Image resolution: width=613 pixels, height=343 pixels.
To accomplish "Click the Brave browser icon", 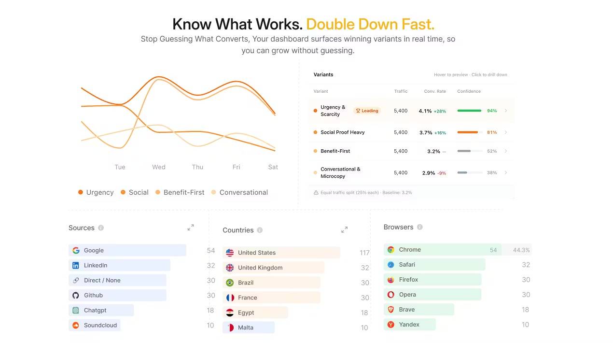I will click(391, 310).
